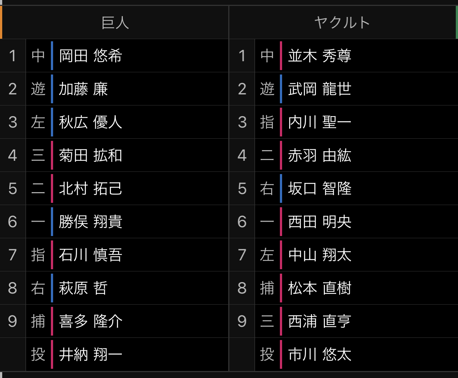
Task: Select 秋広 優人 batting third
Action: pyautogui.click(x=90, y=122)
